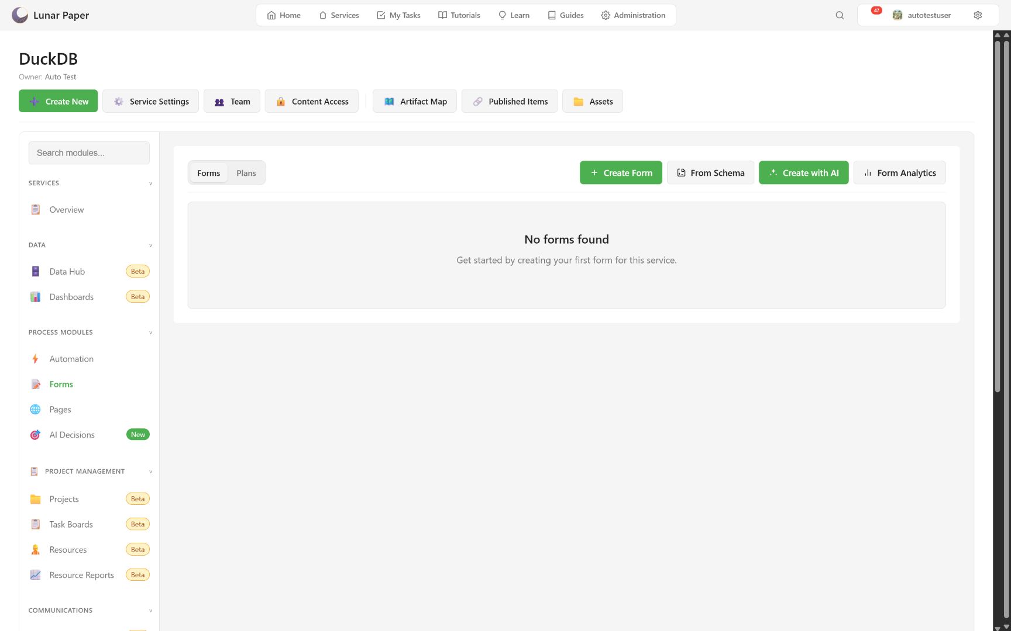
Task: Click the 'New' badge beside AI Decisions
Action: click(138, 435)
